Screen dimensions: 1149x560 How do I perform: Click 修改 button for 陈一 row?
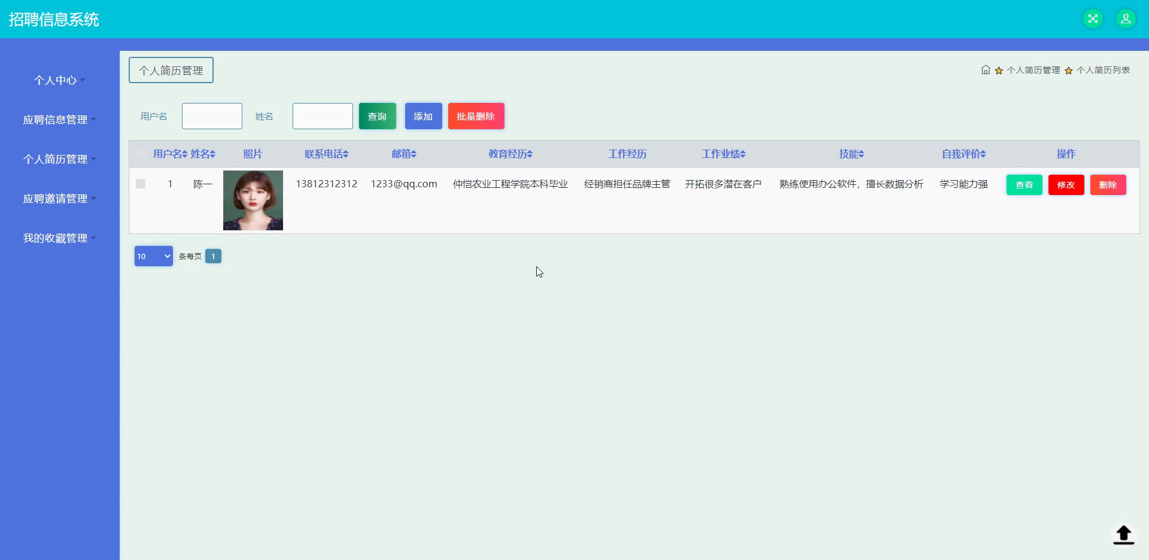click(x=1066, y=185)
